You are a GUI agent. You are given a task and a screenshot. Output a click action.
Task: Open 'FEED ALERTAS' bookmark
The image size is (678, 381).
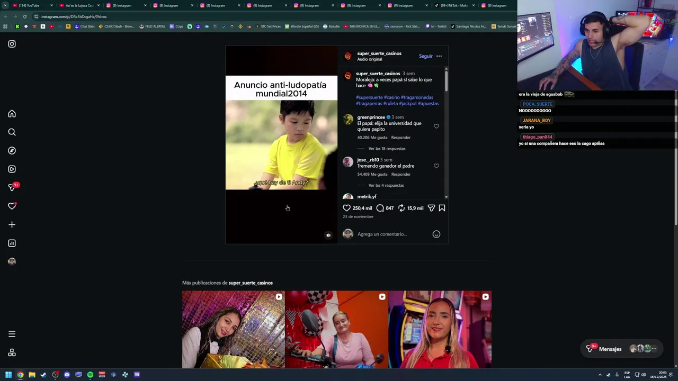point(152,26)
